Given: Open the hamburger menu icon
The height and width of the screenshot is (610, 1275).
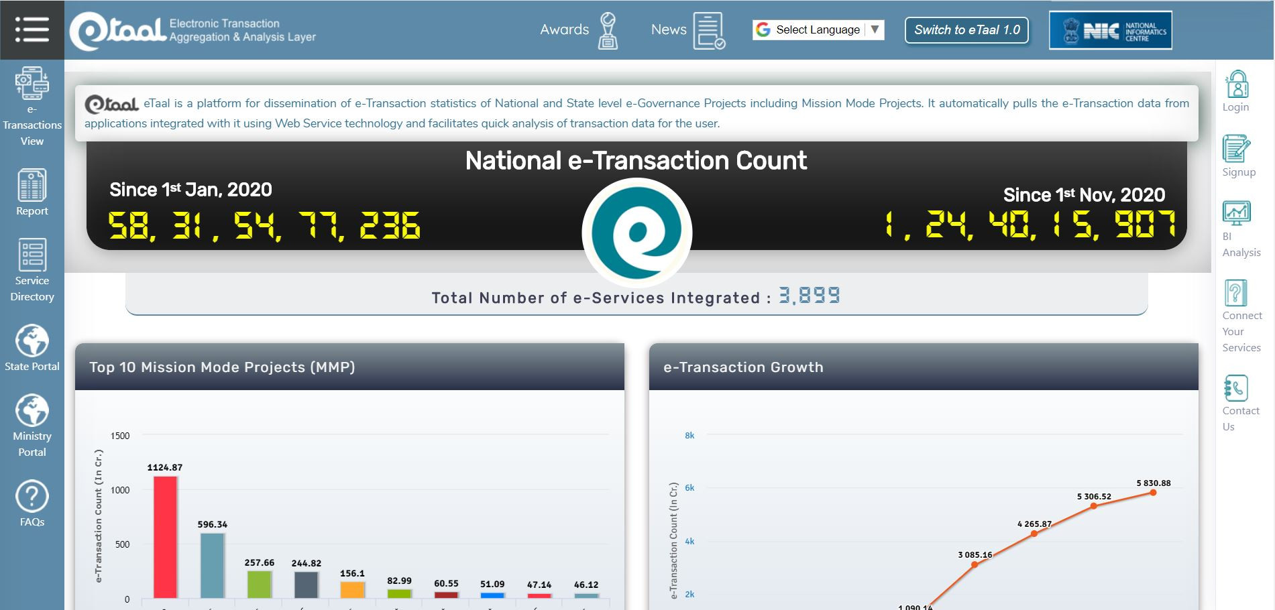Looking at the screenshot, I should point(32,29).
